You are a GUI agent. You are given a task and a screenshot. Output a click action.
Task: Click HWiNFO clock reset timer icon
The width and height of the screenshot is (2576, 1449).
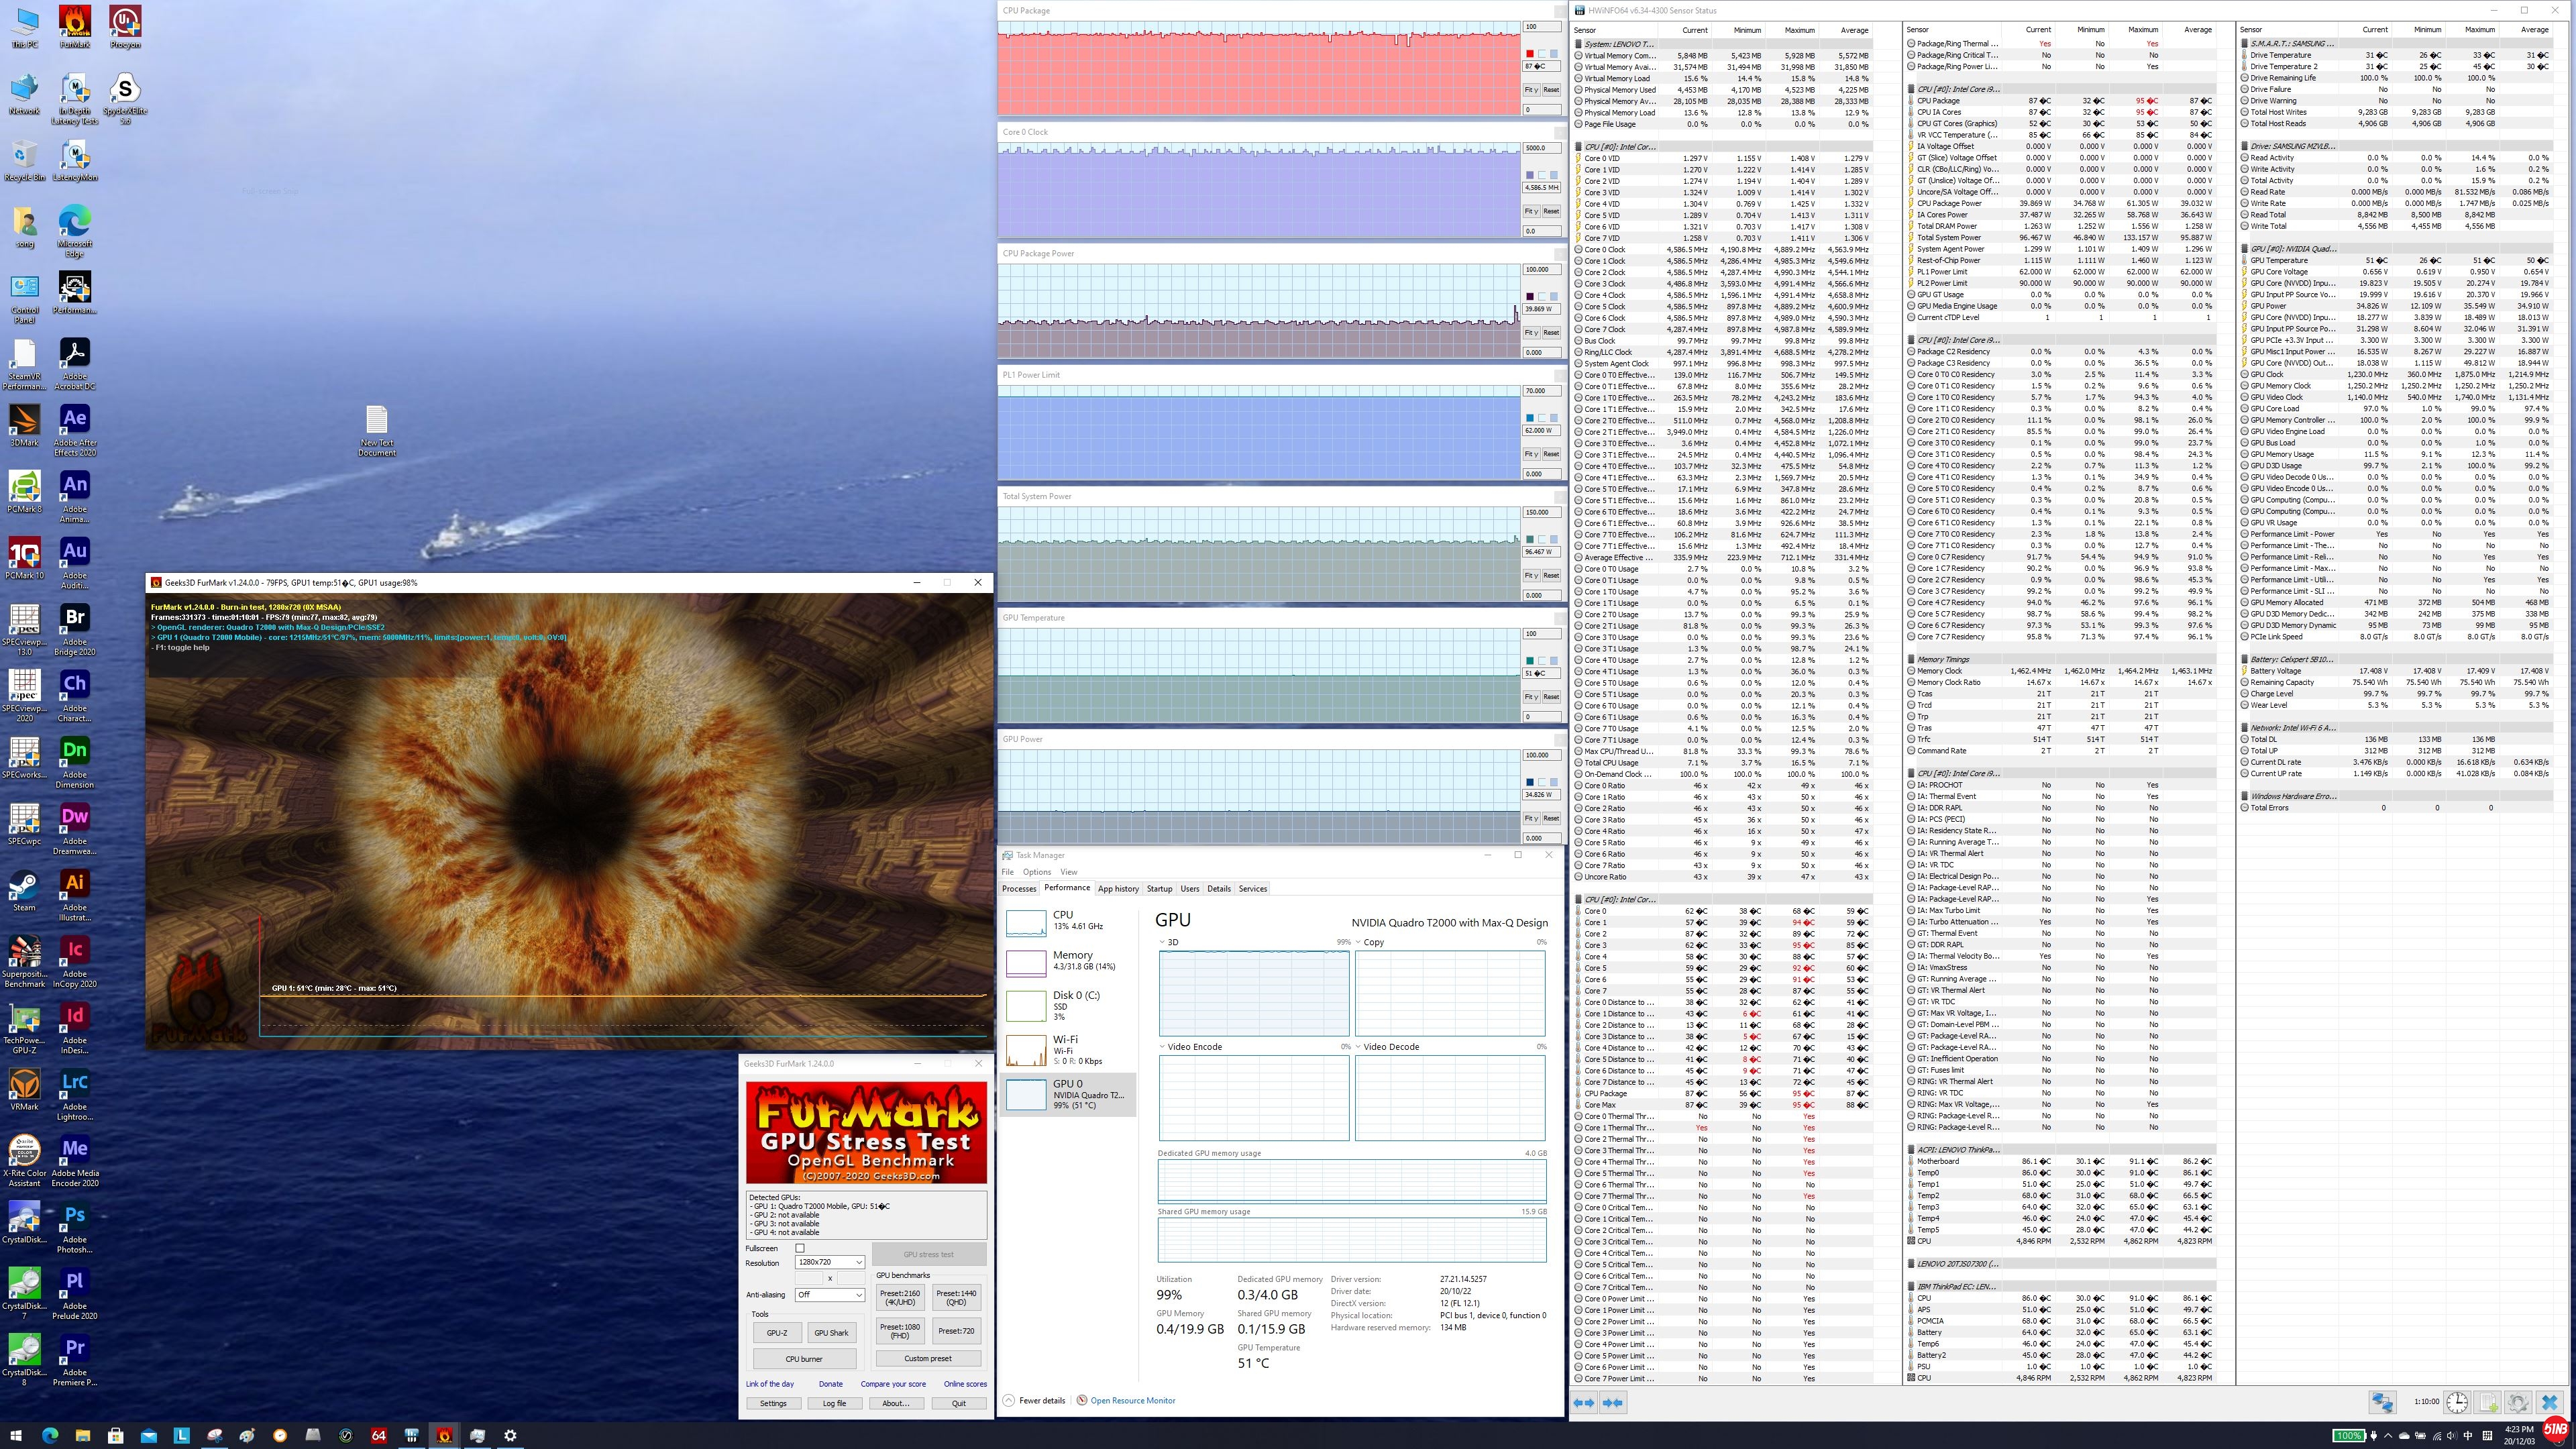[x=2457, y=1403]
